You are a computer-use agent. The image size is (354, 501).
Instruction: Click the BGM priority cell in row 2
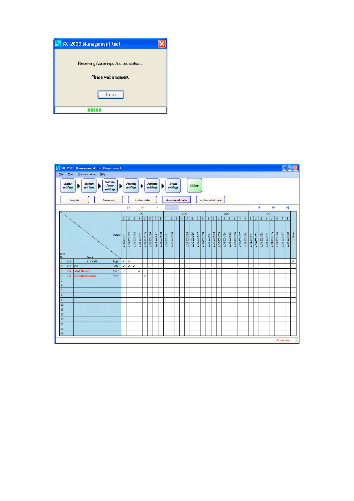115,266
